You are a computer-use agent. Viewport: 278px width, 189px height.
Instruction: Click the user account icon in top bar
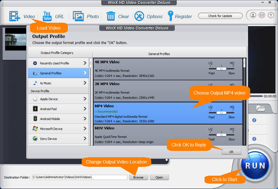coord(253,15)
